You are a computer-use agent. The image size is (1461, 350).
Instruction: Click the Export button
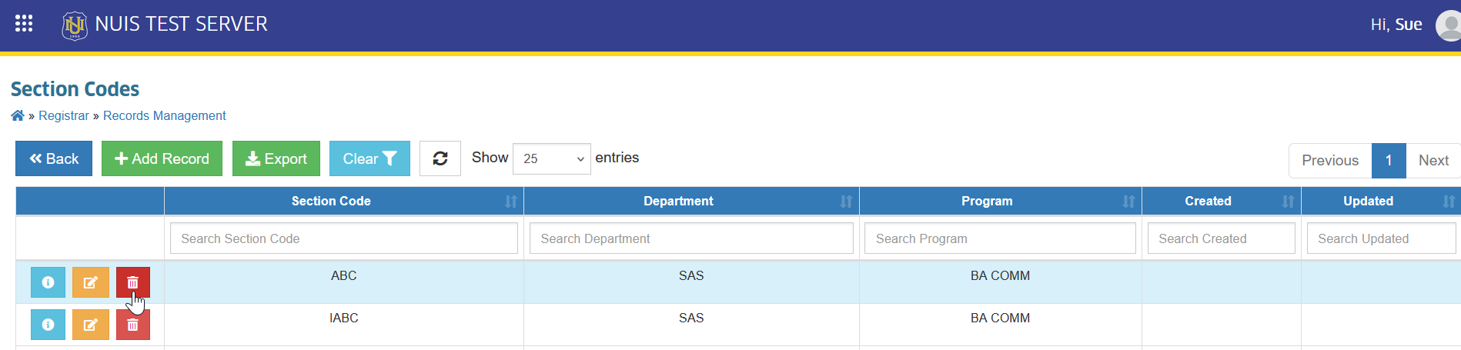pyautogui.click(x=276, y=158)
